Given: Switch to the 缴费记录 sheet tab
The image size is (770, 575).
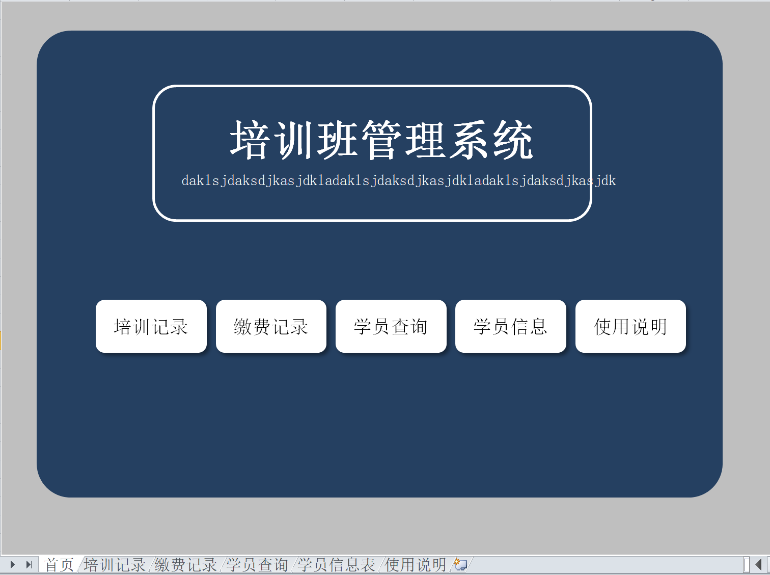Looking at the screenshot, I should (x=186, y=565).
